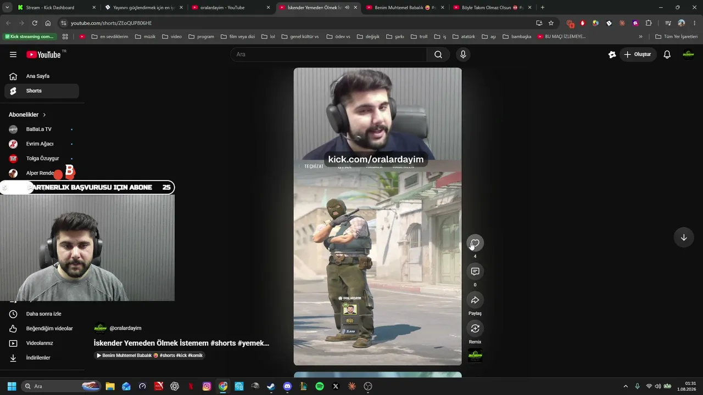Viewport: 703px width, 395px height.
Task: Open Beğendiğim videolar in sidebar
Action: [42, 329]
